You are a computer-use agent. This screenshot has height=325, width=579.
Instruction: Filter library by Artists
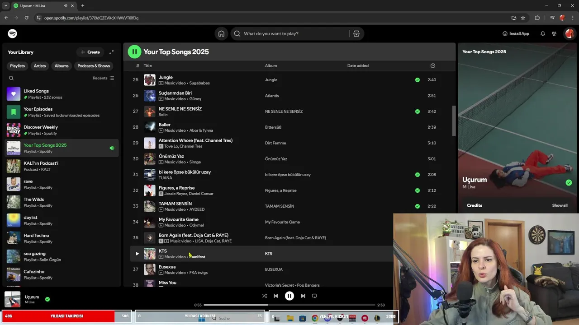[x=40, y=66]
